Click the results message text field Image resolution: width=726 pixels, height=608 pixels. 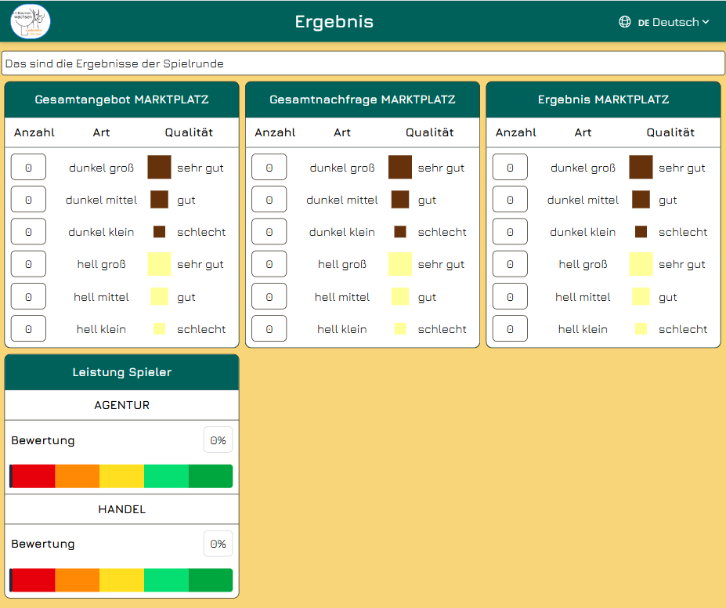pos(363,63)
